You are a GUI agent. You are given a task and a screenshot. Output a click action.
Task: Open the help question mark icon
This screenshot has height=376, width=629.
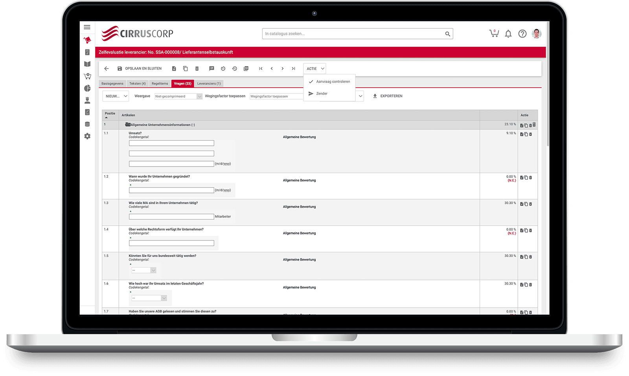522,34
